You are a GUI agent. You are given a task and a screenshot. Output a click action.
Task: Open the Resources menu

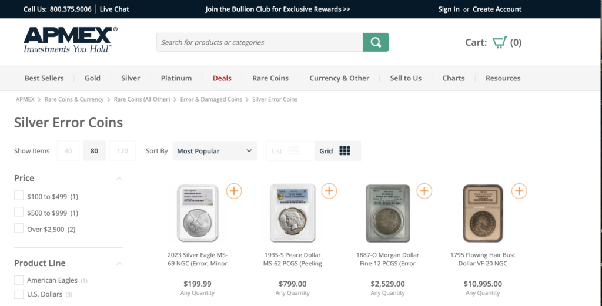click(503, 78)
